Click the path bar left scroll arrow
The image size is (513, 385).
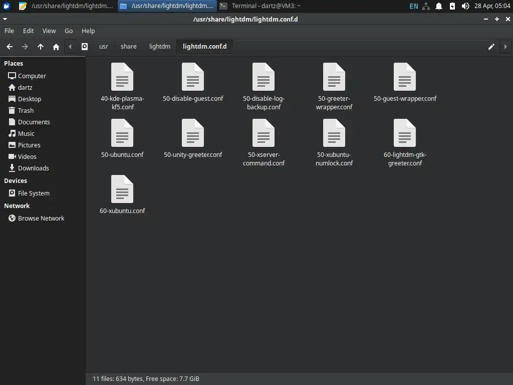pyautogui.click(x=70, y=47)
